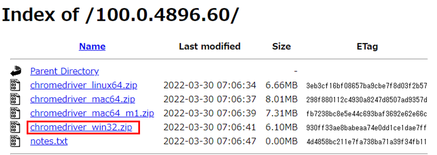Image resolution: width=437 pixels, height=155 pixels.
Task: Download chromedriver_mac64_m1.zip
Action: [x=92, y=113]
